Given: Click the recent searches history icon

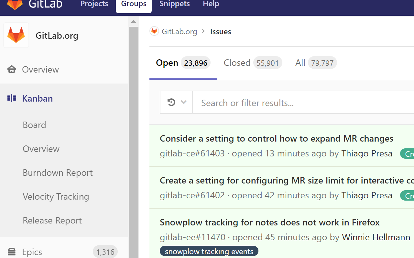Looking at the screenshot, I should pos(171,102).
